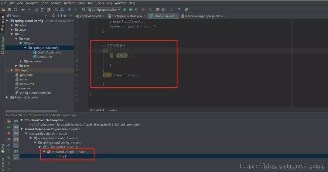Click the Project panel gear settings icon
328x172 pixels.
(x=65, y=16)
